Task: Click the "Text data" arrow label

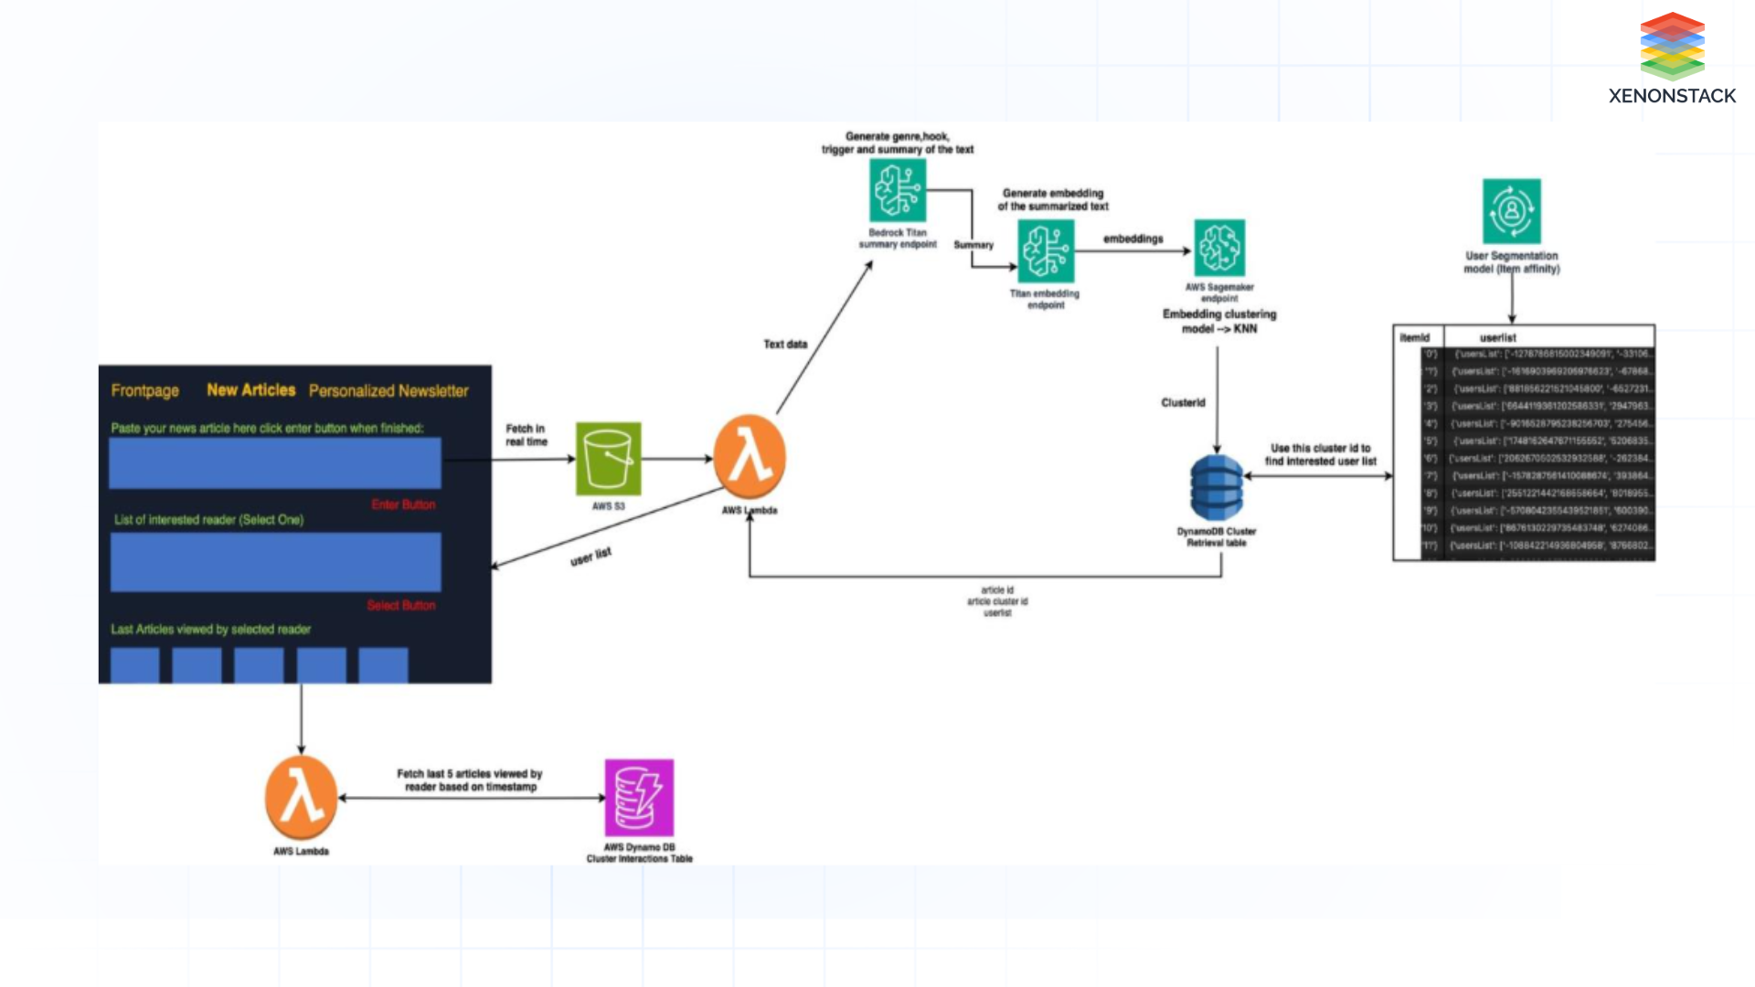Action: [x=785, y=345]
